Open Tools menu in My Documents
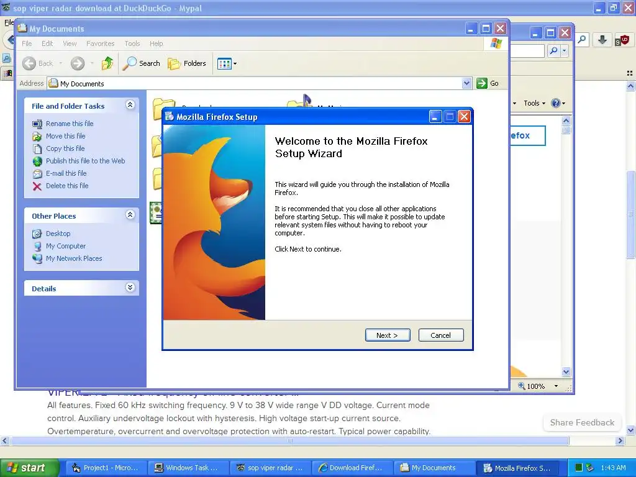The width and height of the screenshot is (636, 477). (132, 43)
